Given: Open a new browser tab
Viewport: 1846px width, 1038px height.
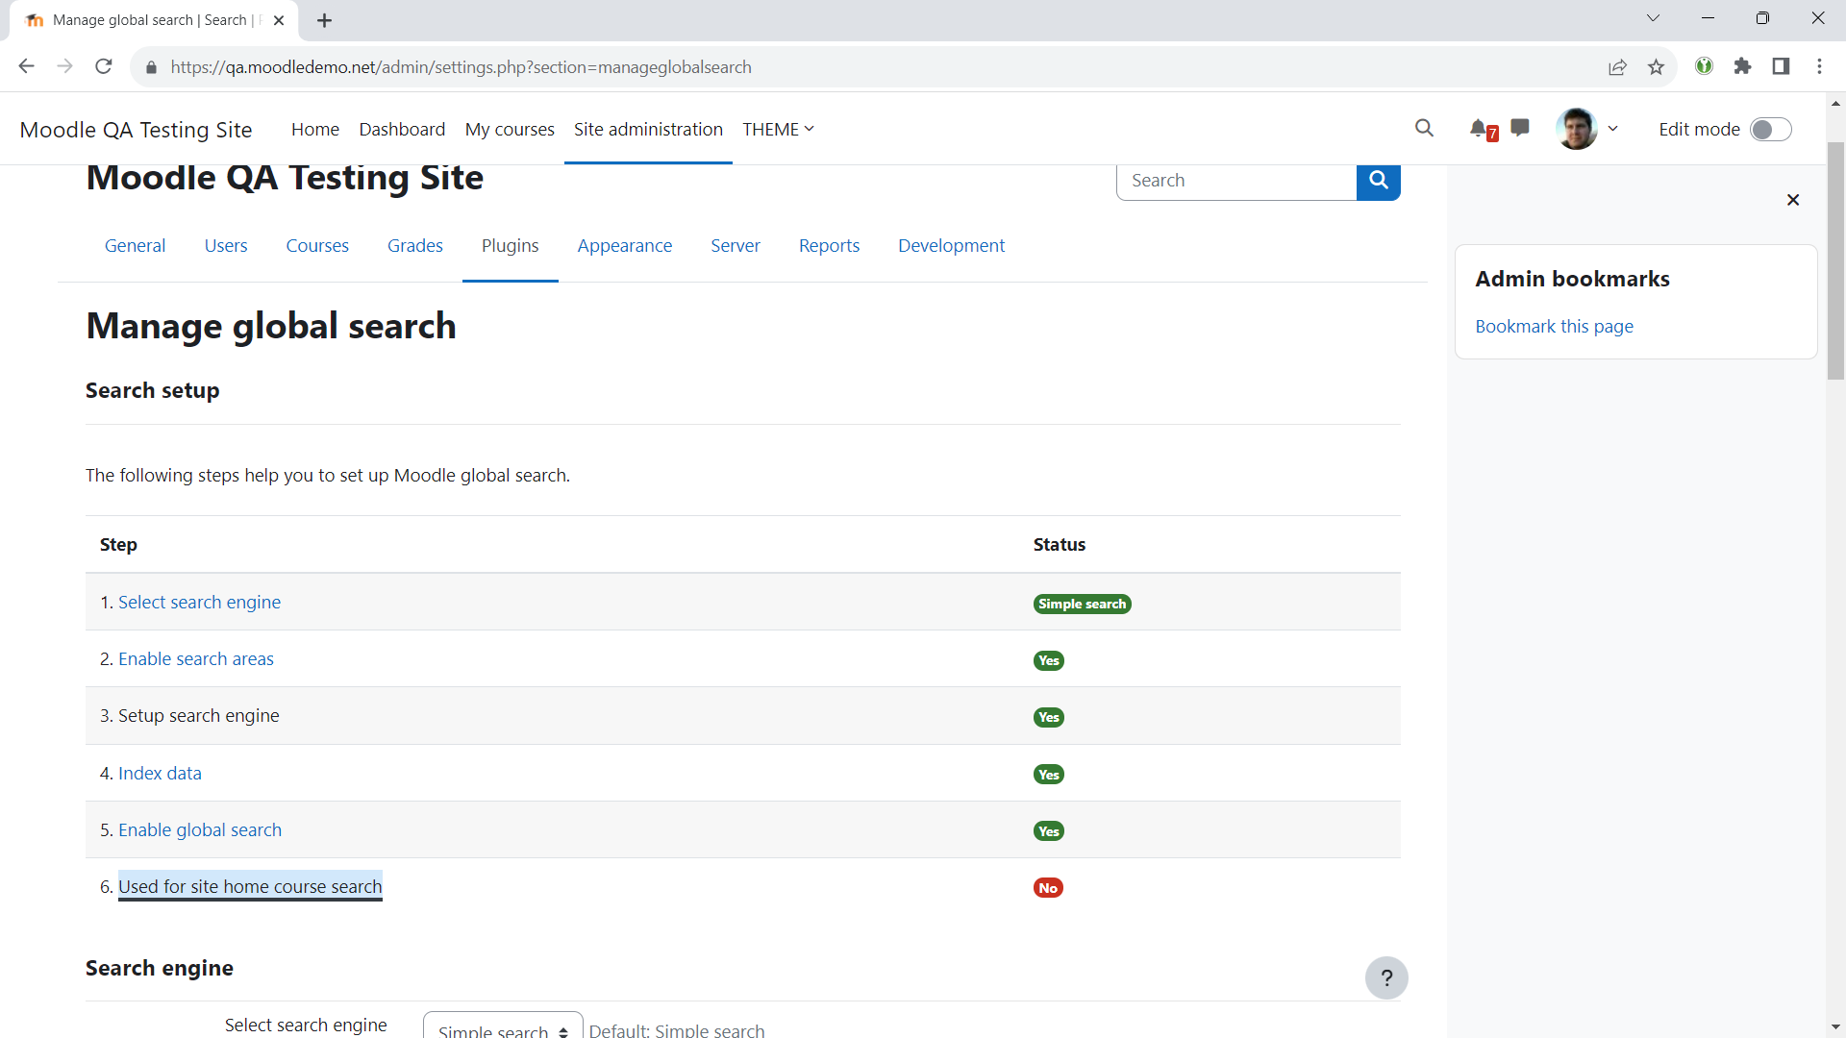Looking at the screenshot, I should click(x=325, y=20).
